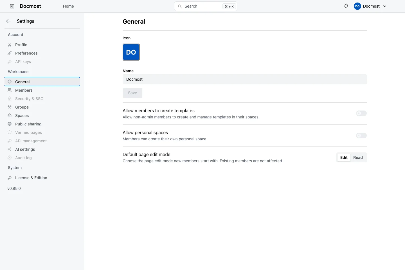The image size is (405, 270).
Task: Click the Groups icon in sidebar
Action: click(x=10, y=107)
